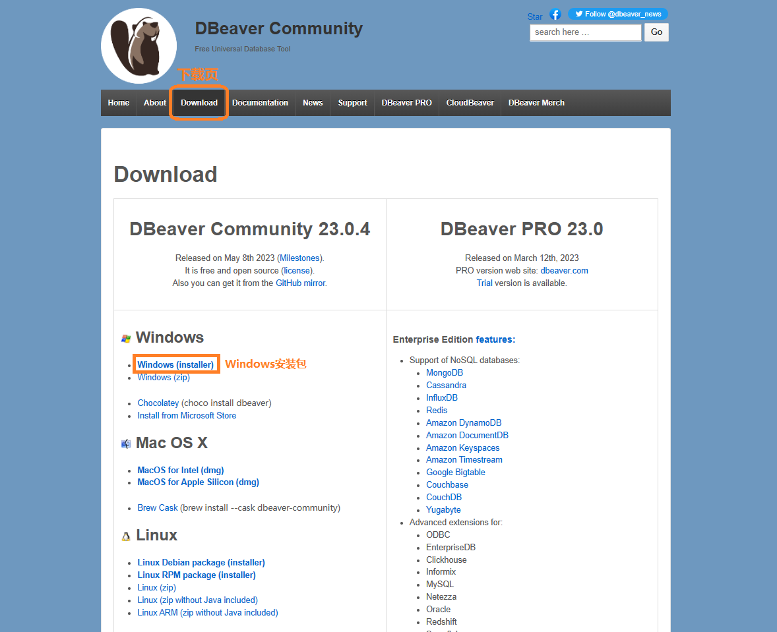Open the CloudBeaver navigation item
The height and width of the screenshot is (632, 777).
point(469,103)
